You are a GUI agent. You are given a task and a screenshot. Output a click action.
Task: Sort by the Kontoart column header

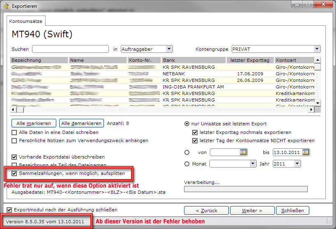tap(295, 60)
